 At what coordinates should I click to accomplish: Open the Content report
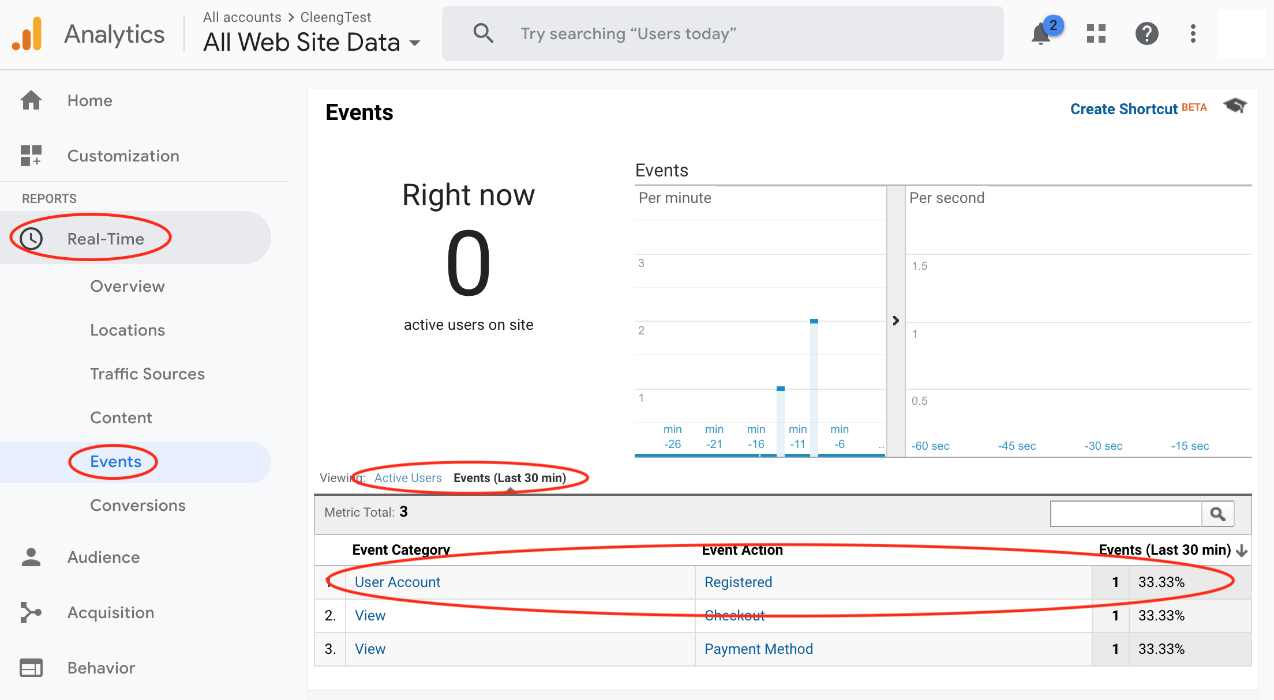tap(121, 417)
